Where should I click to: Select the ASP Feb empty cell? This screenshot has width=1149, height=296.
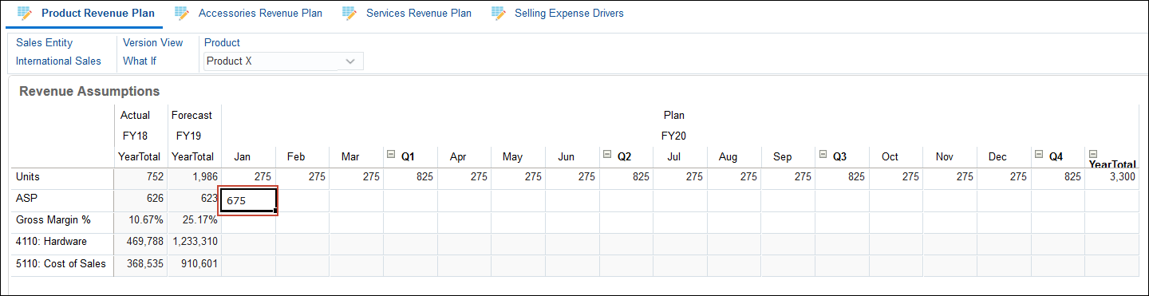(x=302, y=201)
